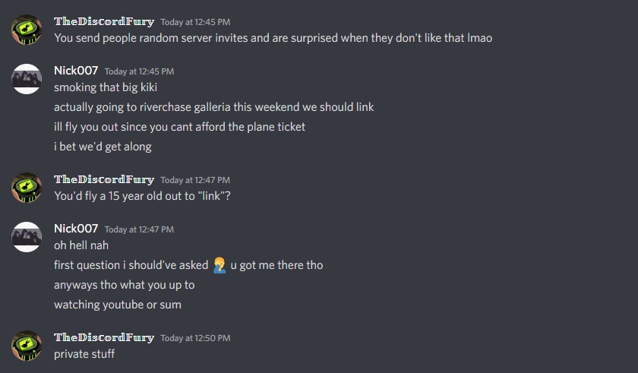Open Nick007 username above "oh hell nah"
Viewport: 638px width, 373px height.
pos(76,229)
